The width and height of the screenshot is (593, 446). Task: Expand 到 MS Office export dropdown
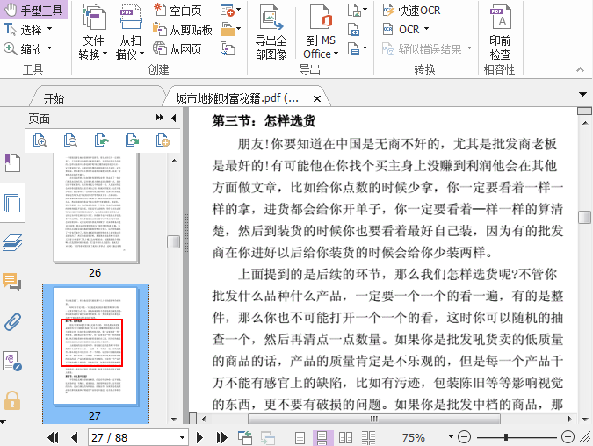pos(336,54)
